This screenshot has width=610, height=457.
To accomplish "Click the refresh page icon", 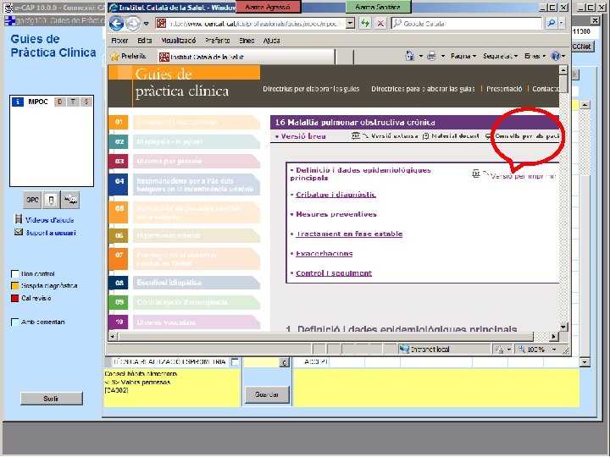I will pyautogui.click(x=365, y=24).
